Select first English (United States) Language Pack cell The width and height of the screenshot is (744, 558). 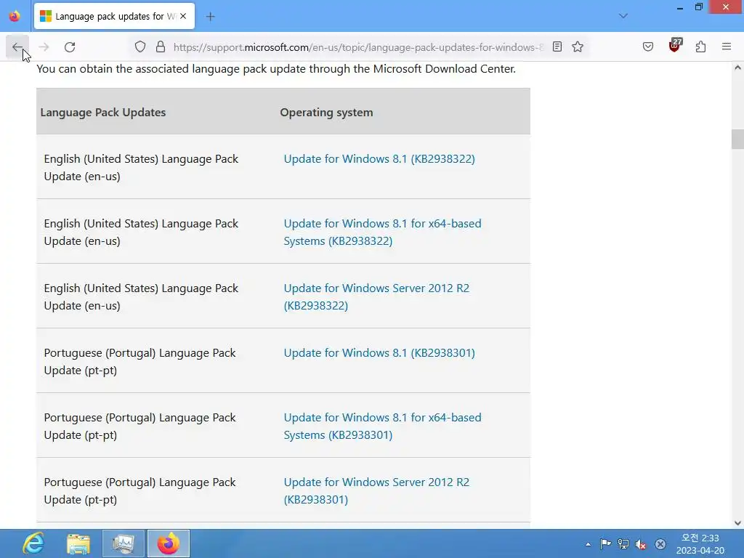click(x=141, y=168)
